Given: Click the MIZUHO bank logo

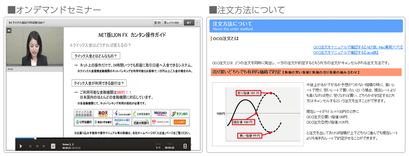Looking at the screenshot, I should (160, 114).
